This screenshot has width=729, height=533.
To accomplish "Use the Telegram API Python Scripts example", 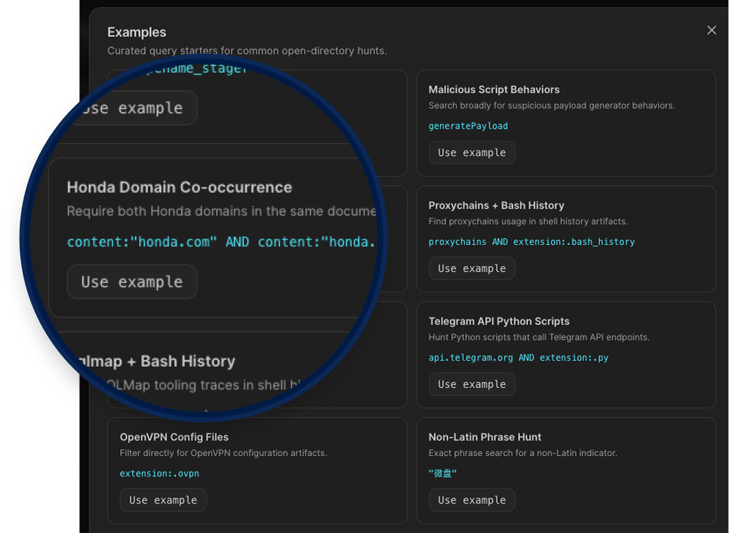I will [472, 384].
